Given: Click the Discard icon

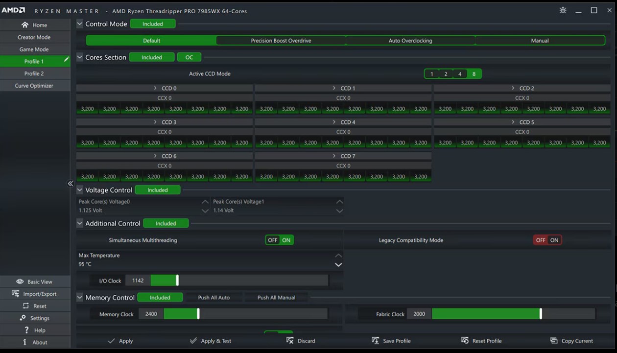Looking at the screenshot, I should click(290, 341).
